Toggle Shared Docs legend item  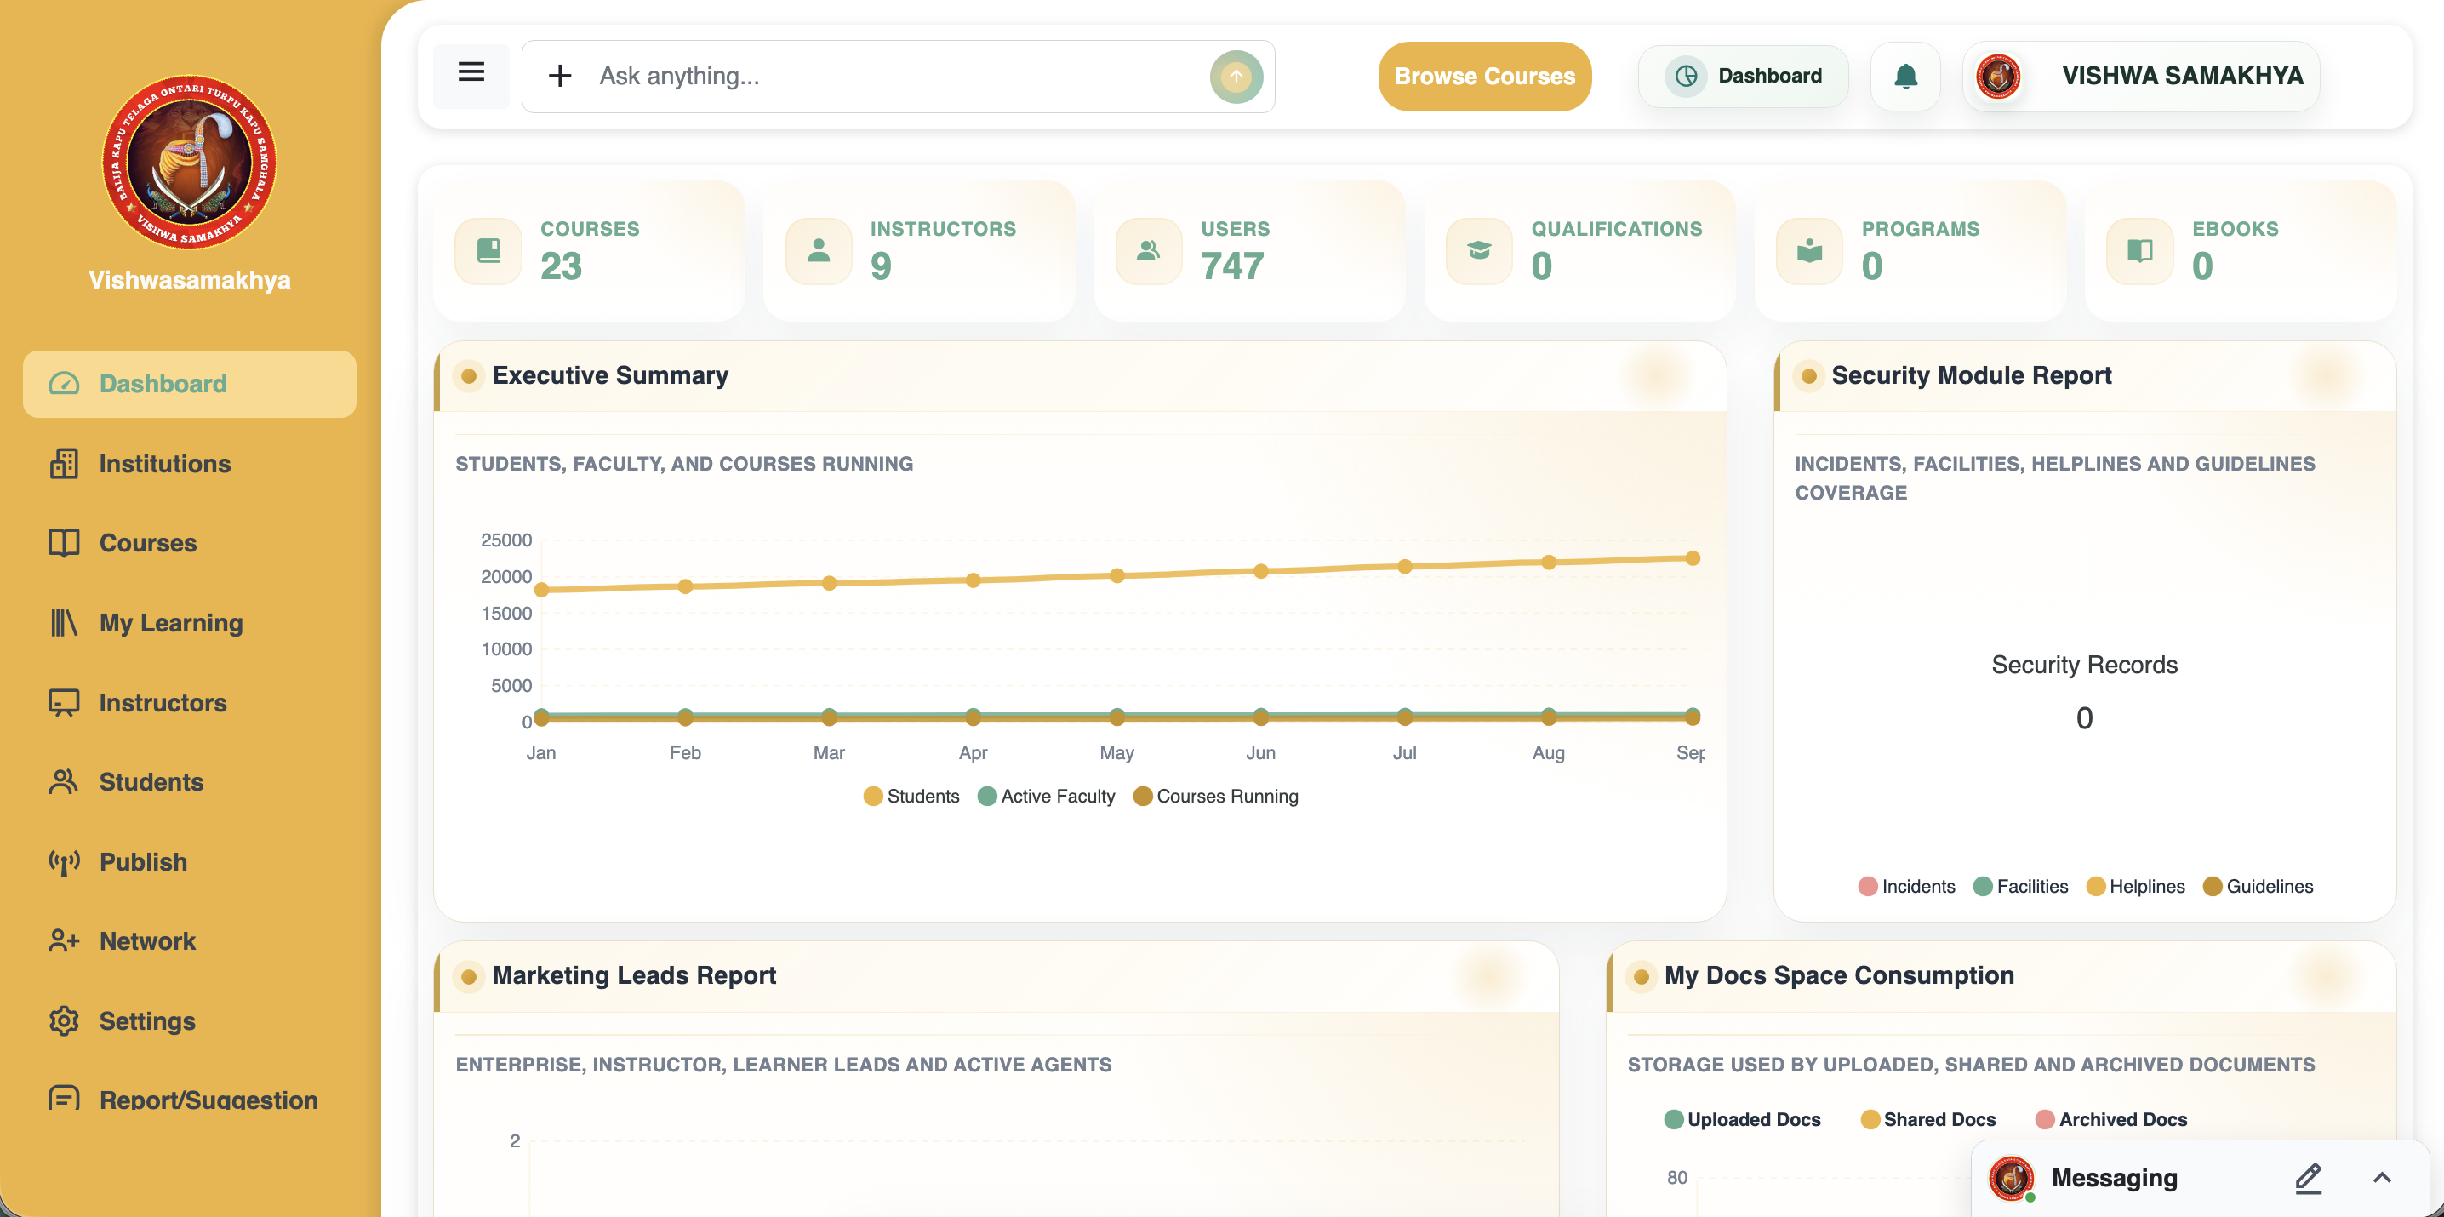click(x=1927, y=1119)
